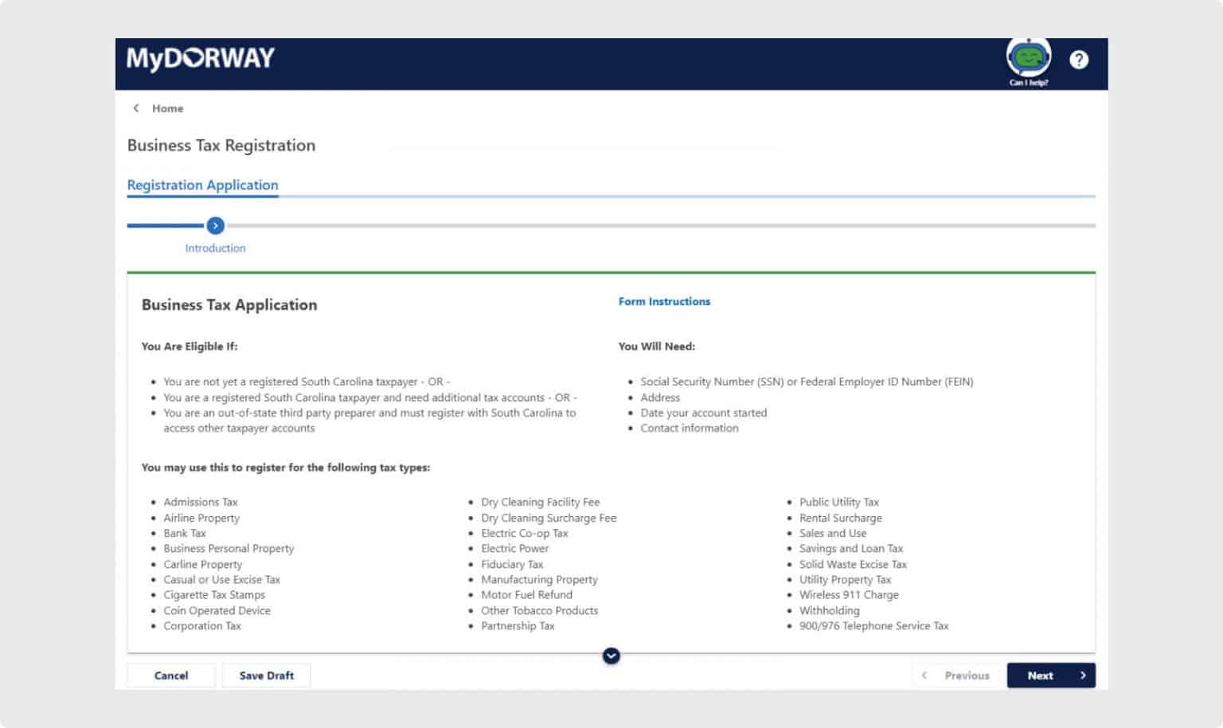1223x728 pixels.
Task: Collapse the page using the dark down-arrow circle
Action: point(611,656)
